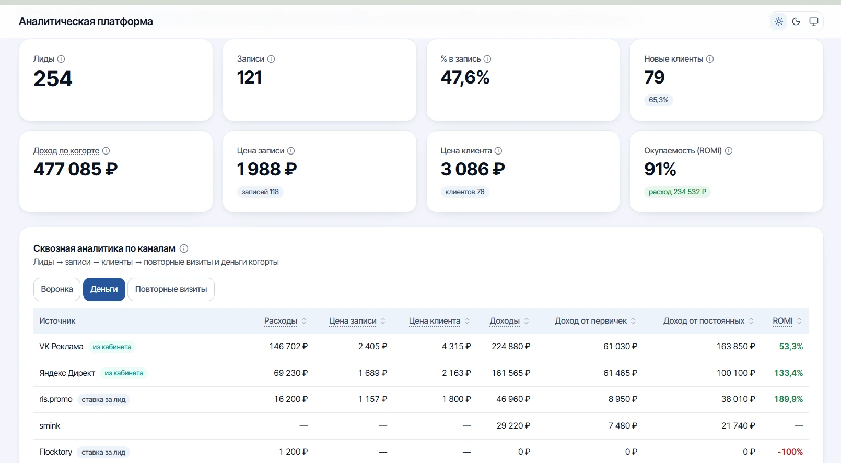Click 'клиентов 76' badge
This screenshot has height=463, width=841.
pyautogui.click(x=465, y=192)
